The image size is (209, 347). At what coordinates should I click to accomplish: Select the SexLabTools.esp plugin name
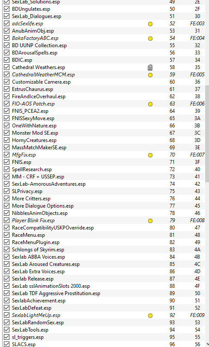coord(30,330)
